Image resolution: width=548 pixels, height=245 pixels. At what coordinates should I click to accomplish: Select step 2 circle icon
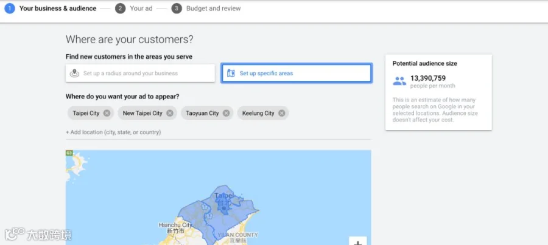120,9
